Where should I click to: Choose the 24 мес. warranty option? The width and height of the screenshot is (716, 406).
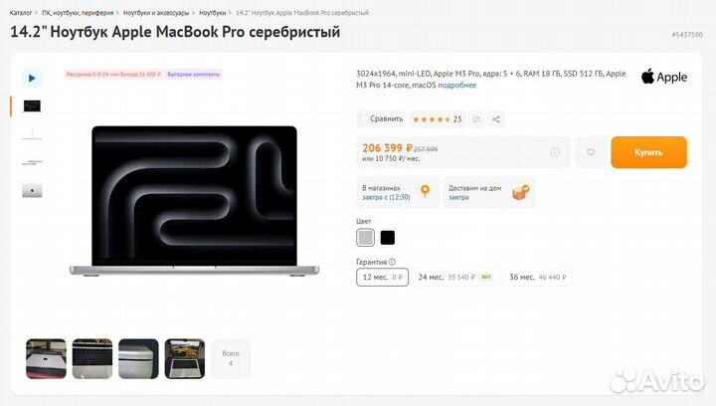[455, 278]
